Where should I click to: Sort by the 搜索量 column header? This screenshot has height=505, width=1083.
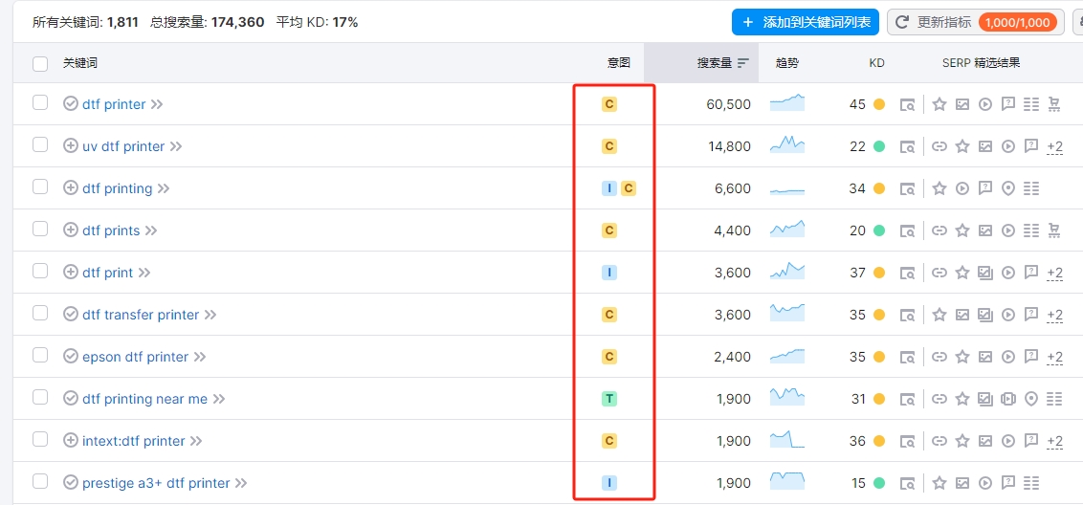714,63
